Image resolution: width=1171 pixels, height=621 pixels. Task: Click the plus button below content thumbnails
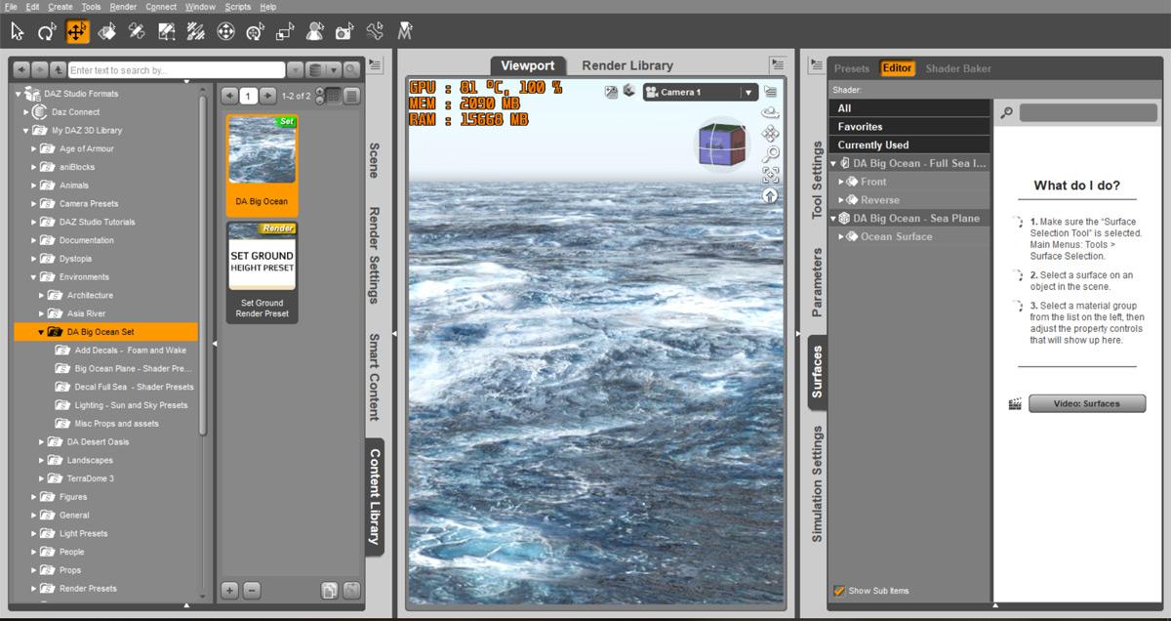click(x=230, y=590)
